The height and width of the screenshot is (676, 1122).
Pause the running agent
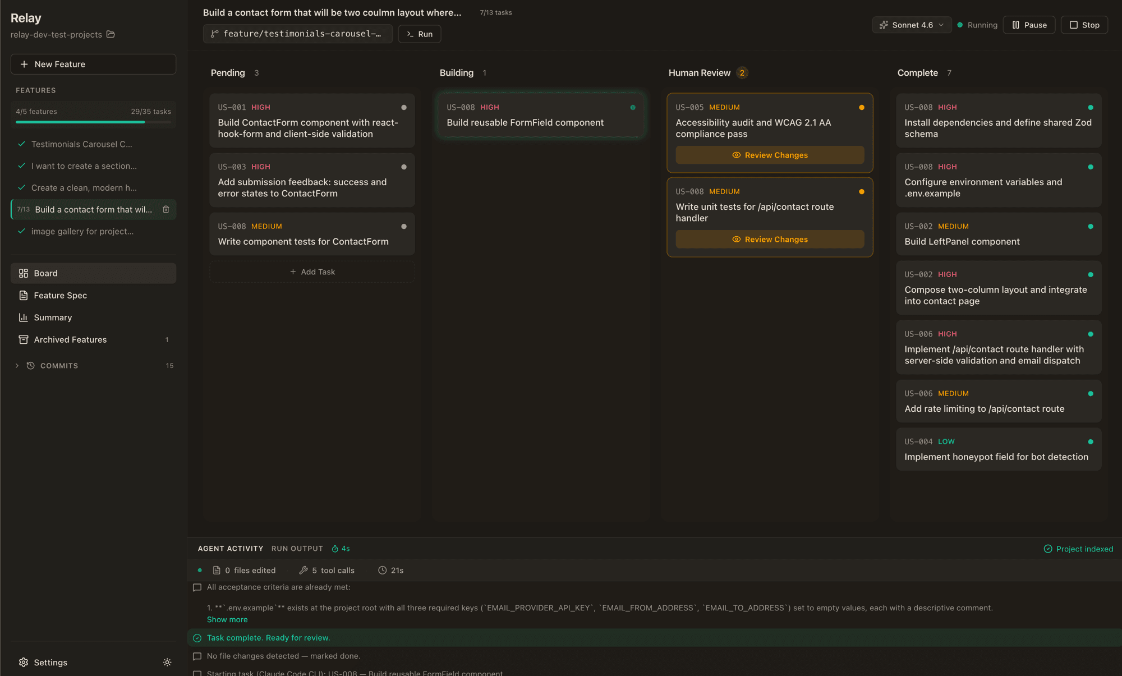point(1029,25)
